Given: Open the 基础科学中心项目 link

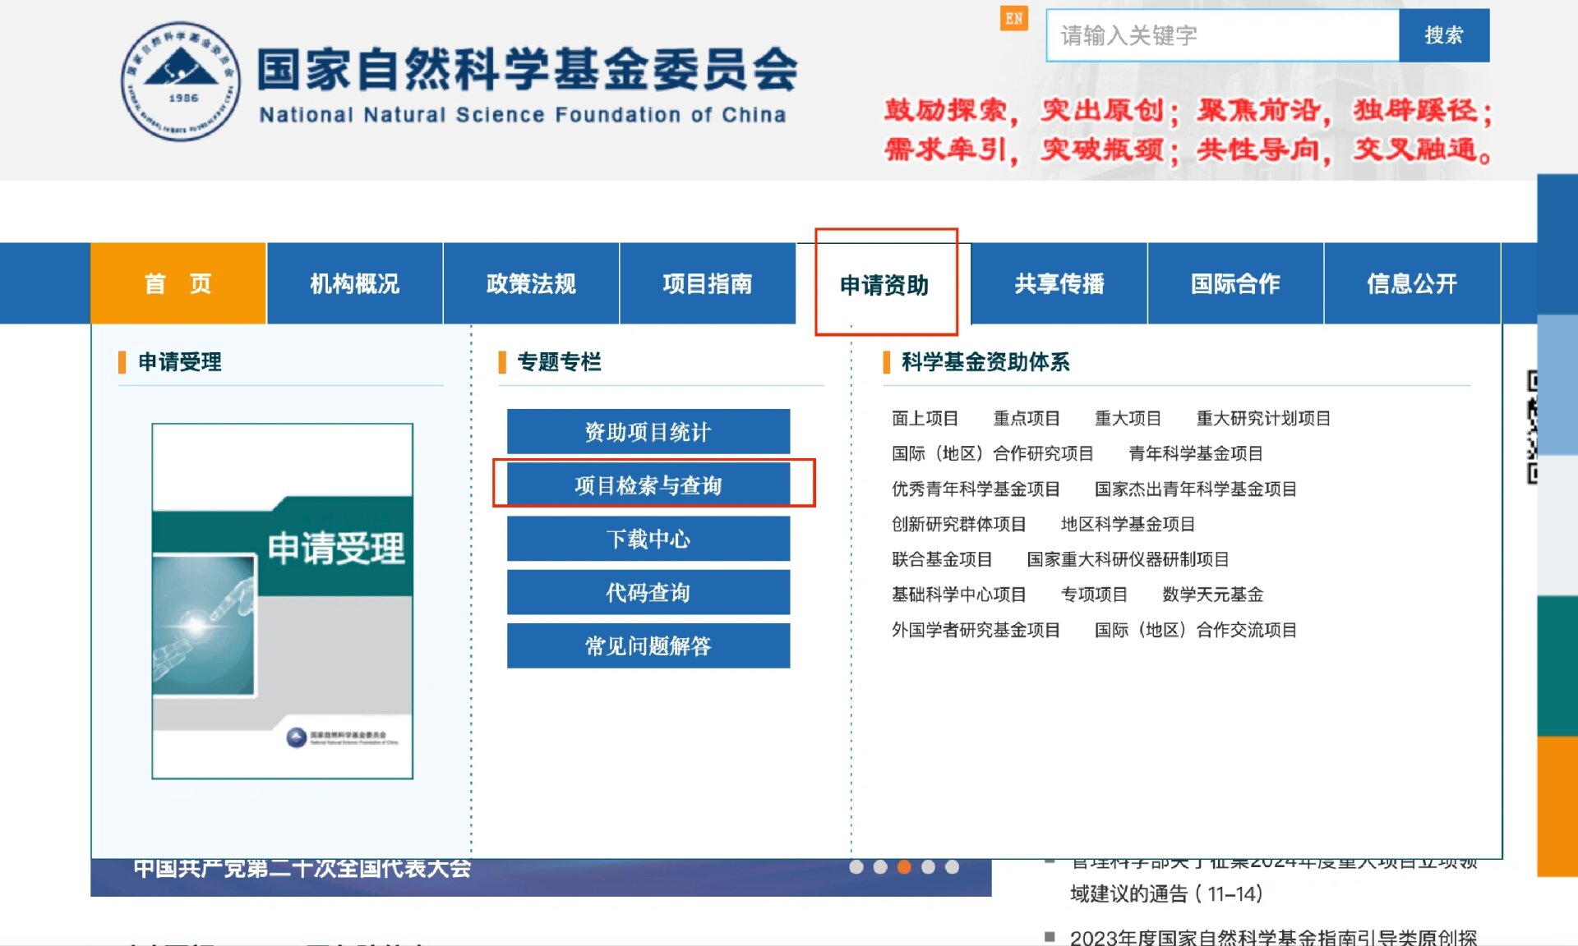Looking at the screenshot, I should [x=959, y=595].
